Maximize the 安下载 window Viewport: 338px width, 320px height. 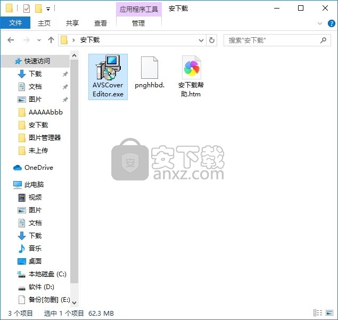[301, 9]
